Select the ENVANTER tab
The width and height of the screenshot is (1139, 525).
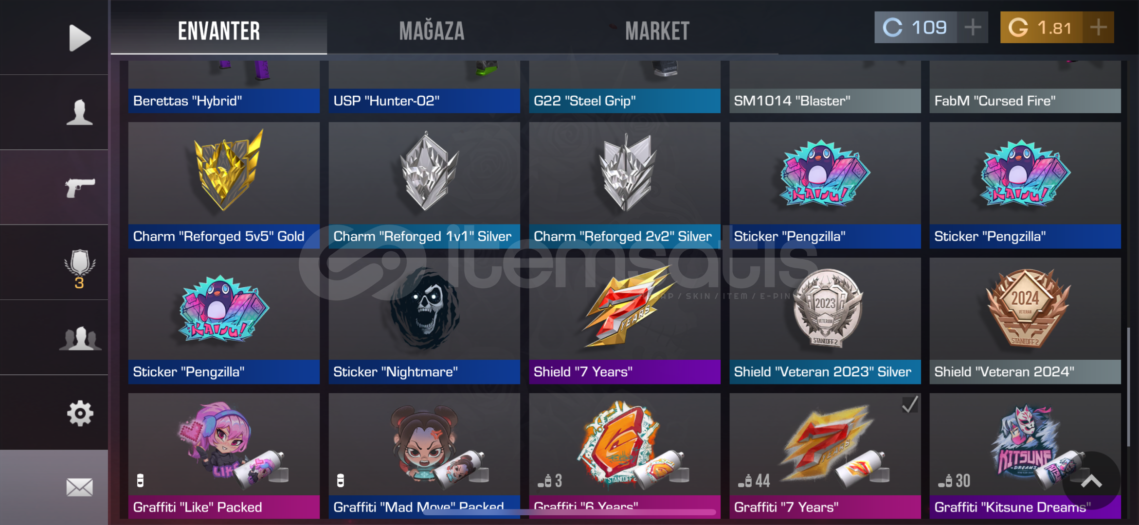(x=219, y=31)
